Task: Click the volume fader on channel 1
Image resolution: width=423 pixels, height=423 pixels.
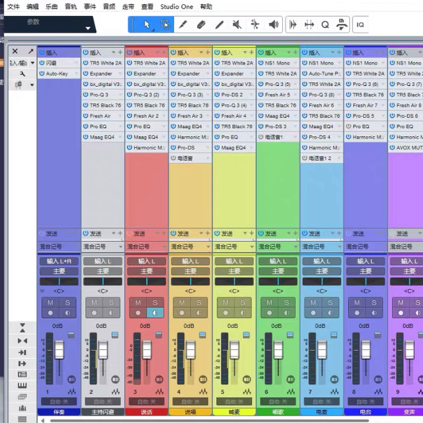Action: (x=59, y=349)
